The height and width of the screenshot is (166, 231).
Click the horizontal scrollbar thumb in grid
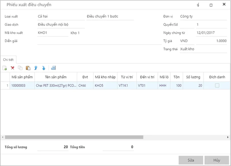coord(74,137)
